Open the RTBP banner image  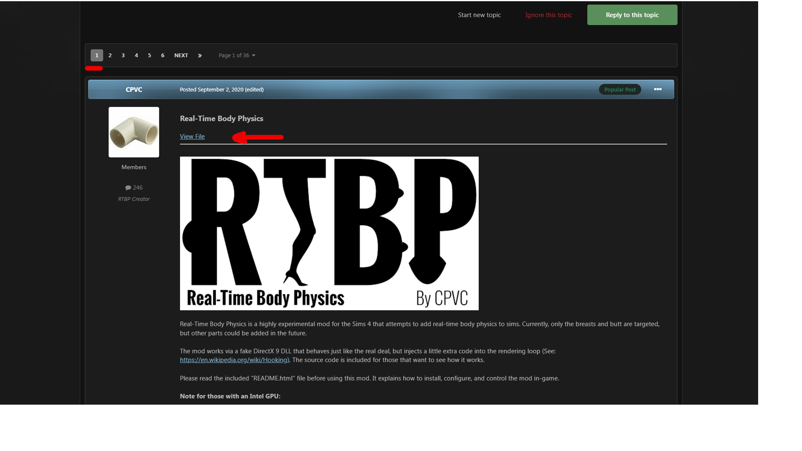329,233
